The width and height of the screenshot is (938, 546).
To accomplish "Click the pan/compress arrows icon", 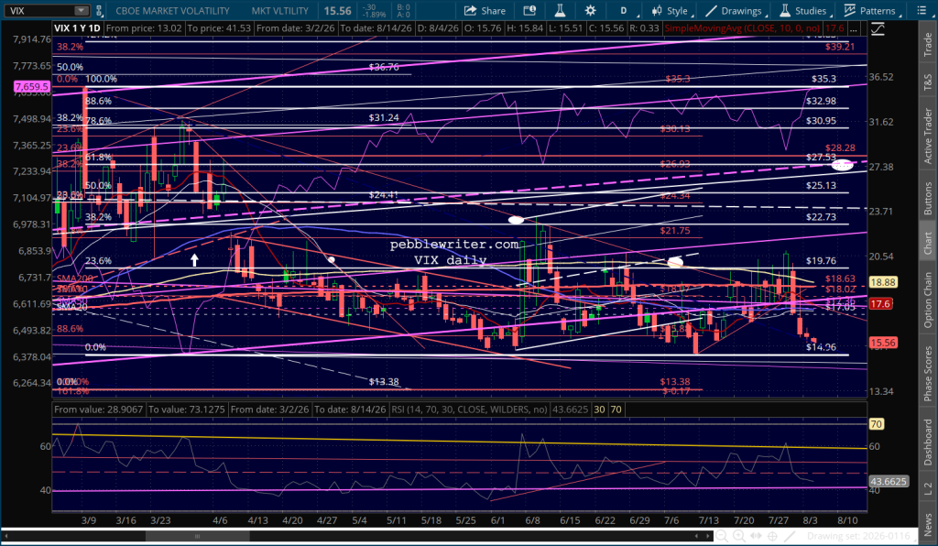I will click(756, 537).
